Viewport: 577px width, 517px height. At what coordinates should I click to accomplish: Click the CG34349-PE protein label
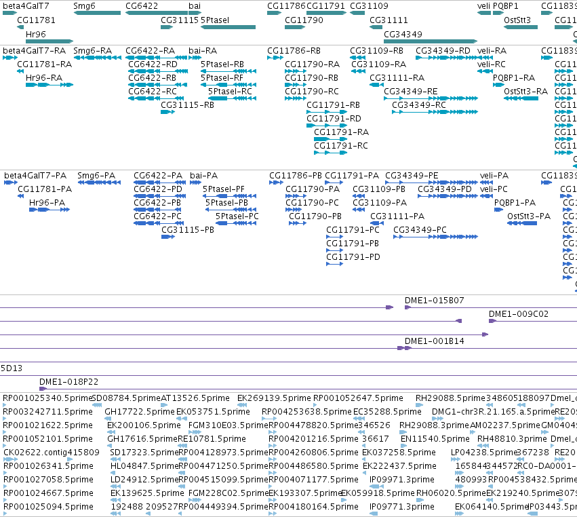click(x=412, y=175)
